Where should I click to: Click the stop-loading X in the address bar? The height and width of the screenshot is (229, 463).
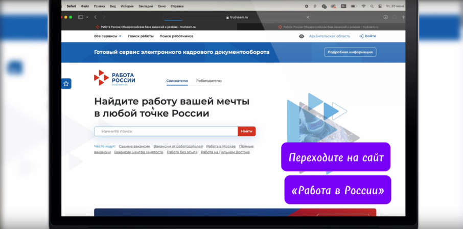308,17
